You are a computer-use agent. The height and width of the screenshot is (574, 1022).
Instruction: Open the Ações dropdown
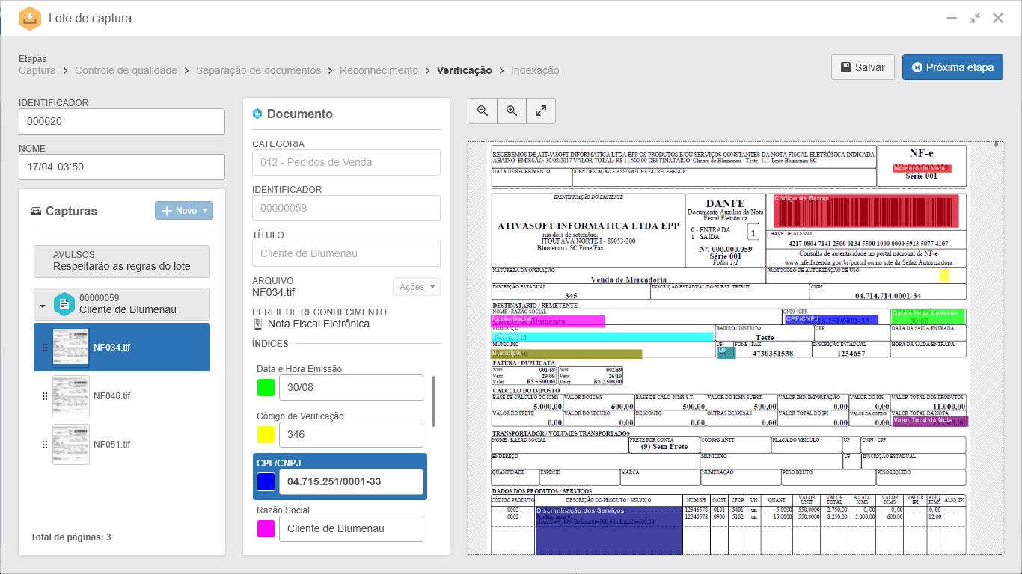click(x=417, y=287)
